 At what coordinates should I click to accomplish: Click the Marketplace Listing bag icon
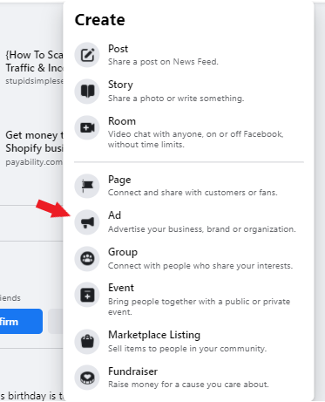point(87,342)
